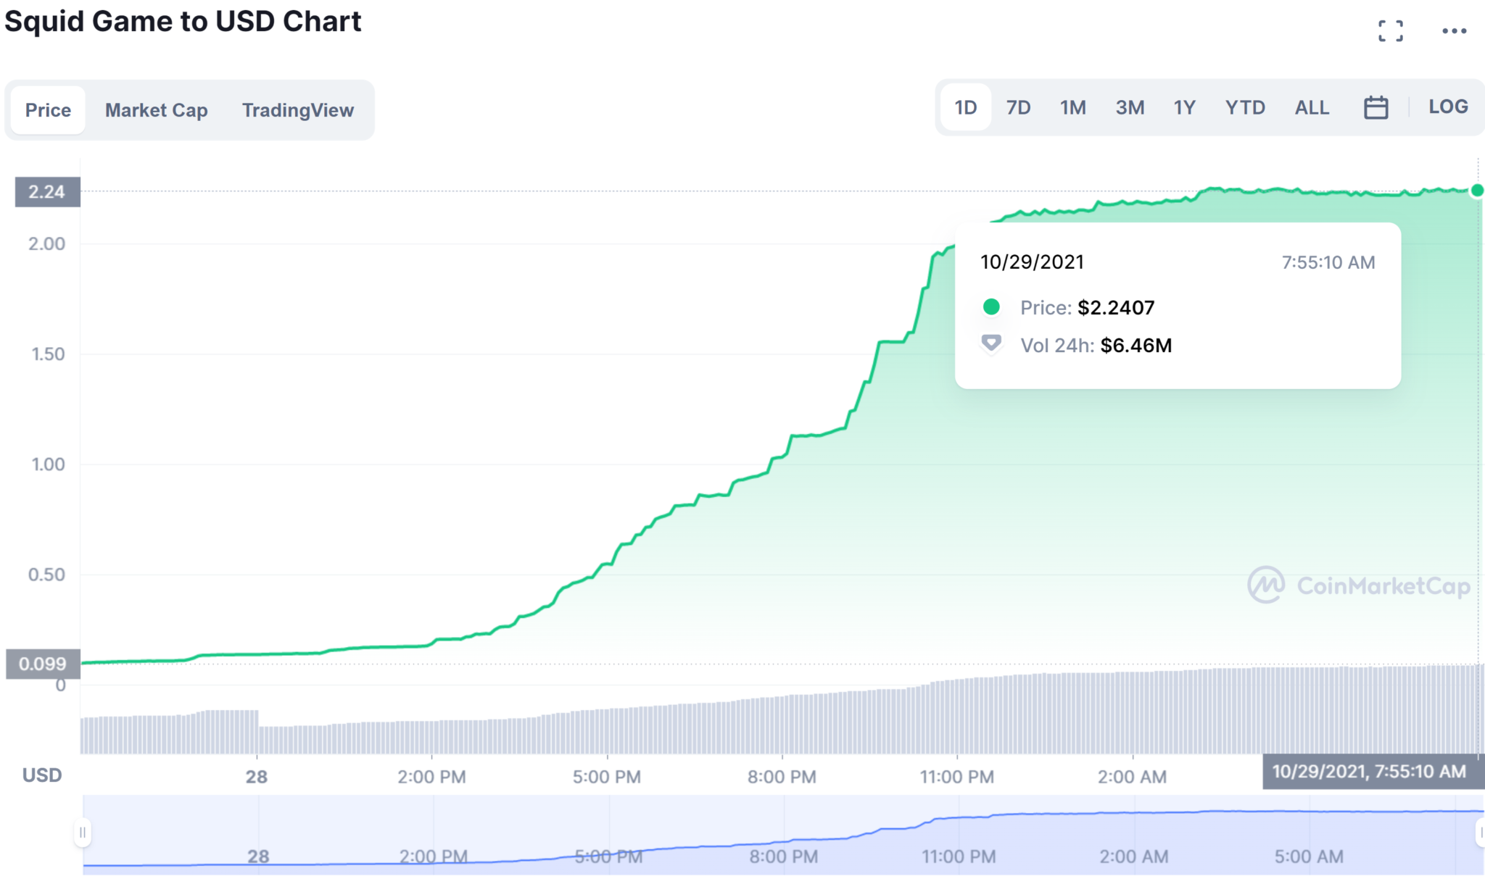1485x876 pixels.
Task: Open the TradingView tab
Action: point(297,110)
